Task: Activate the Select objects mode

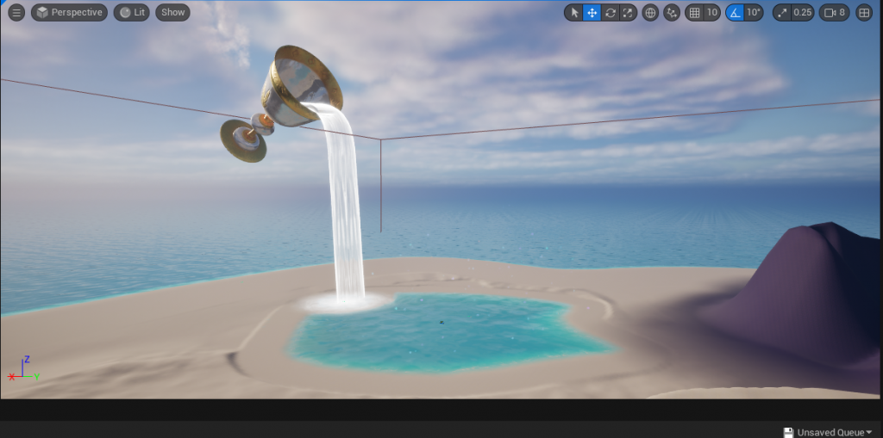Action: point(573,12)
